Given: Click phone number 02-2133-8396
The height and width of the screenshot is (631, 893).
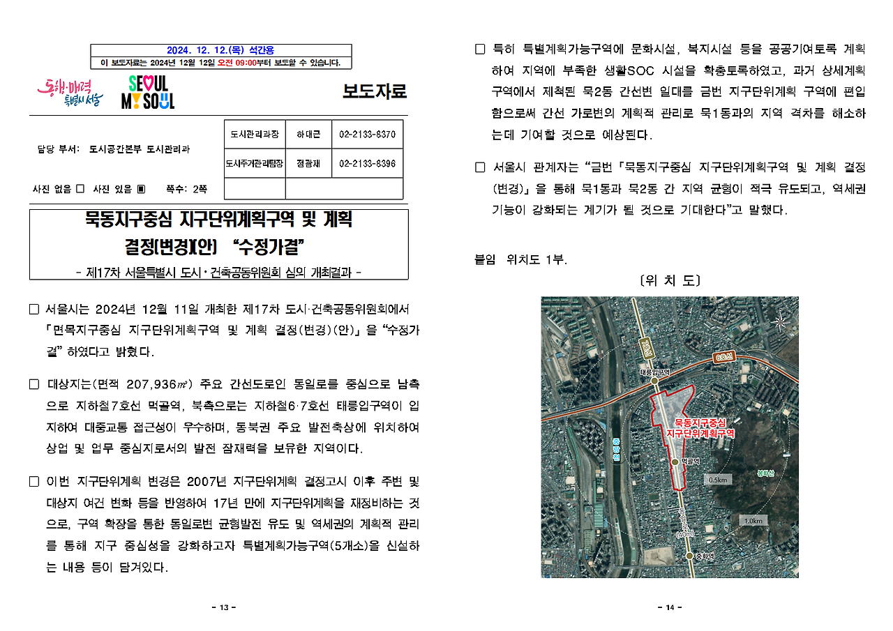Looking at the screenshot, I should coord(367,163).
